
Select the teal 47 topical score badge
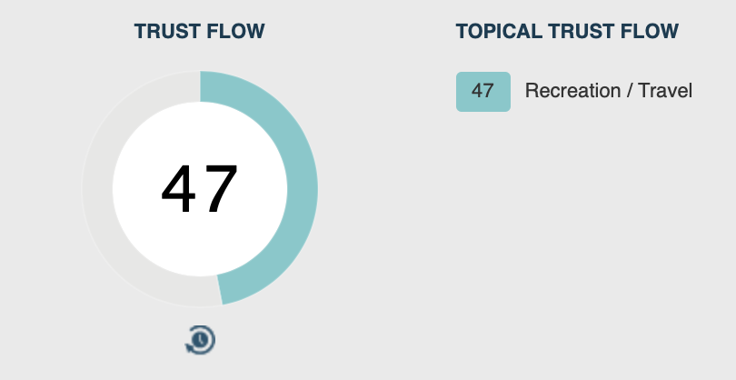click(x=483, y=92)
